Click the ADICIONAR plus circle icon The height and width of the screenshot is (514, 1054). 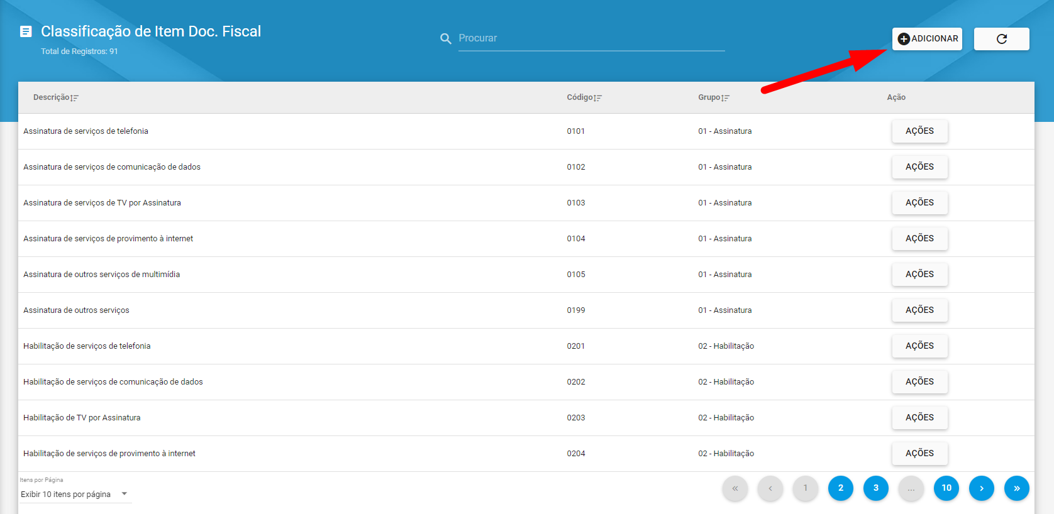904,39
